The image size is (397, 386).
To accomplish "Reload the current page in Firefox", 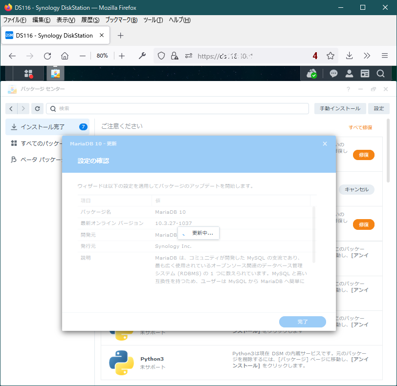I will pos(47,56).
